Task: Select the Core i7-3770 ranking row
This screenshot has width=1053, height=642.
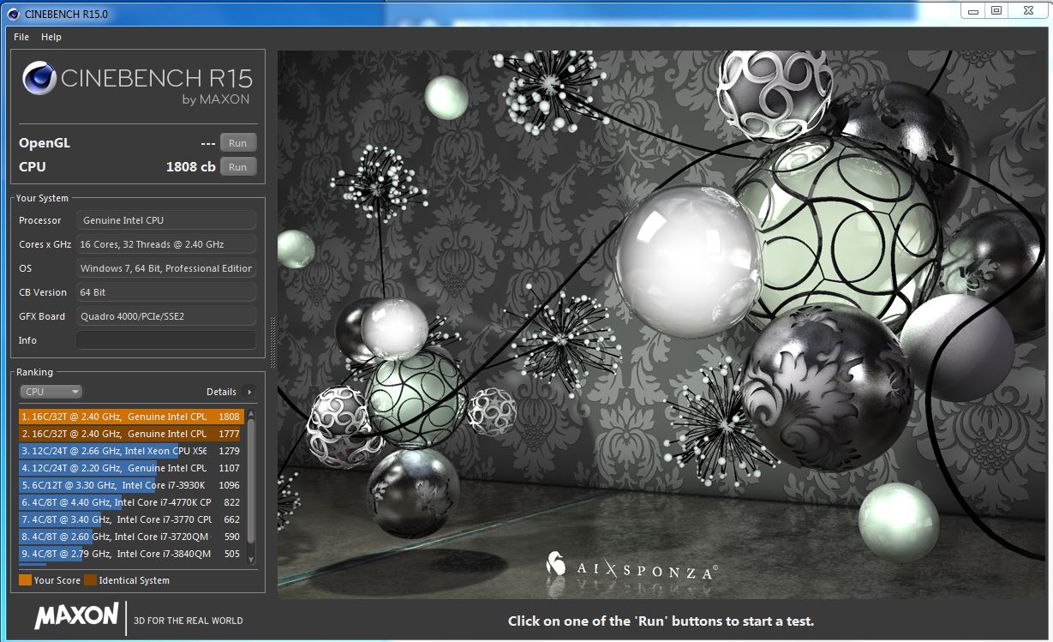Action: coord(132,519)
